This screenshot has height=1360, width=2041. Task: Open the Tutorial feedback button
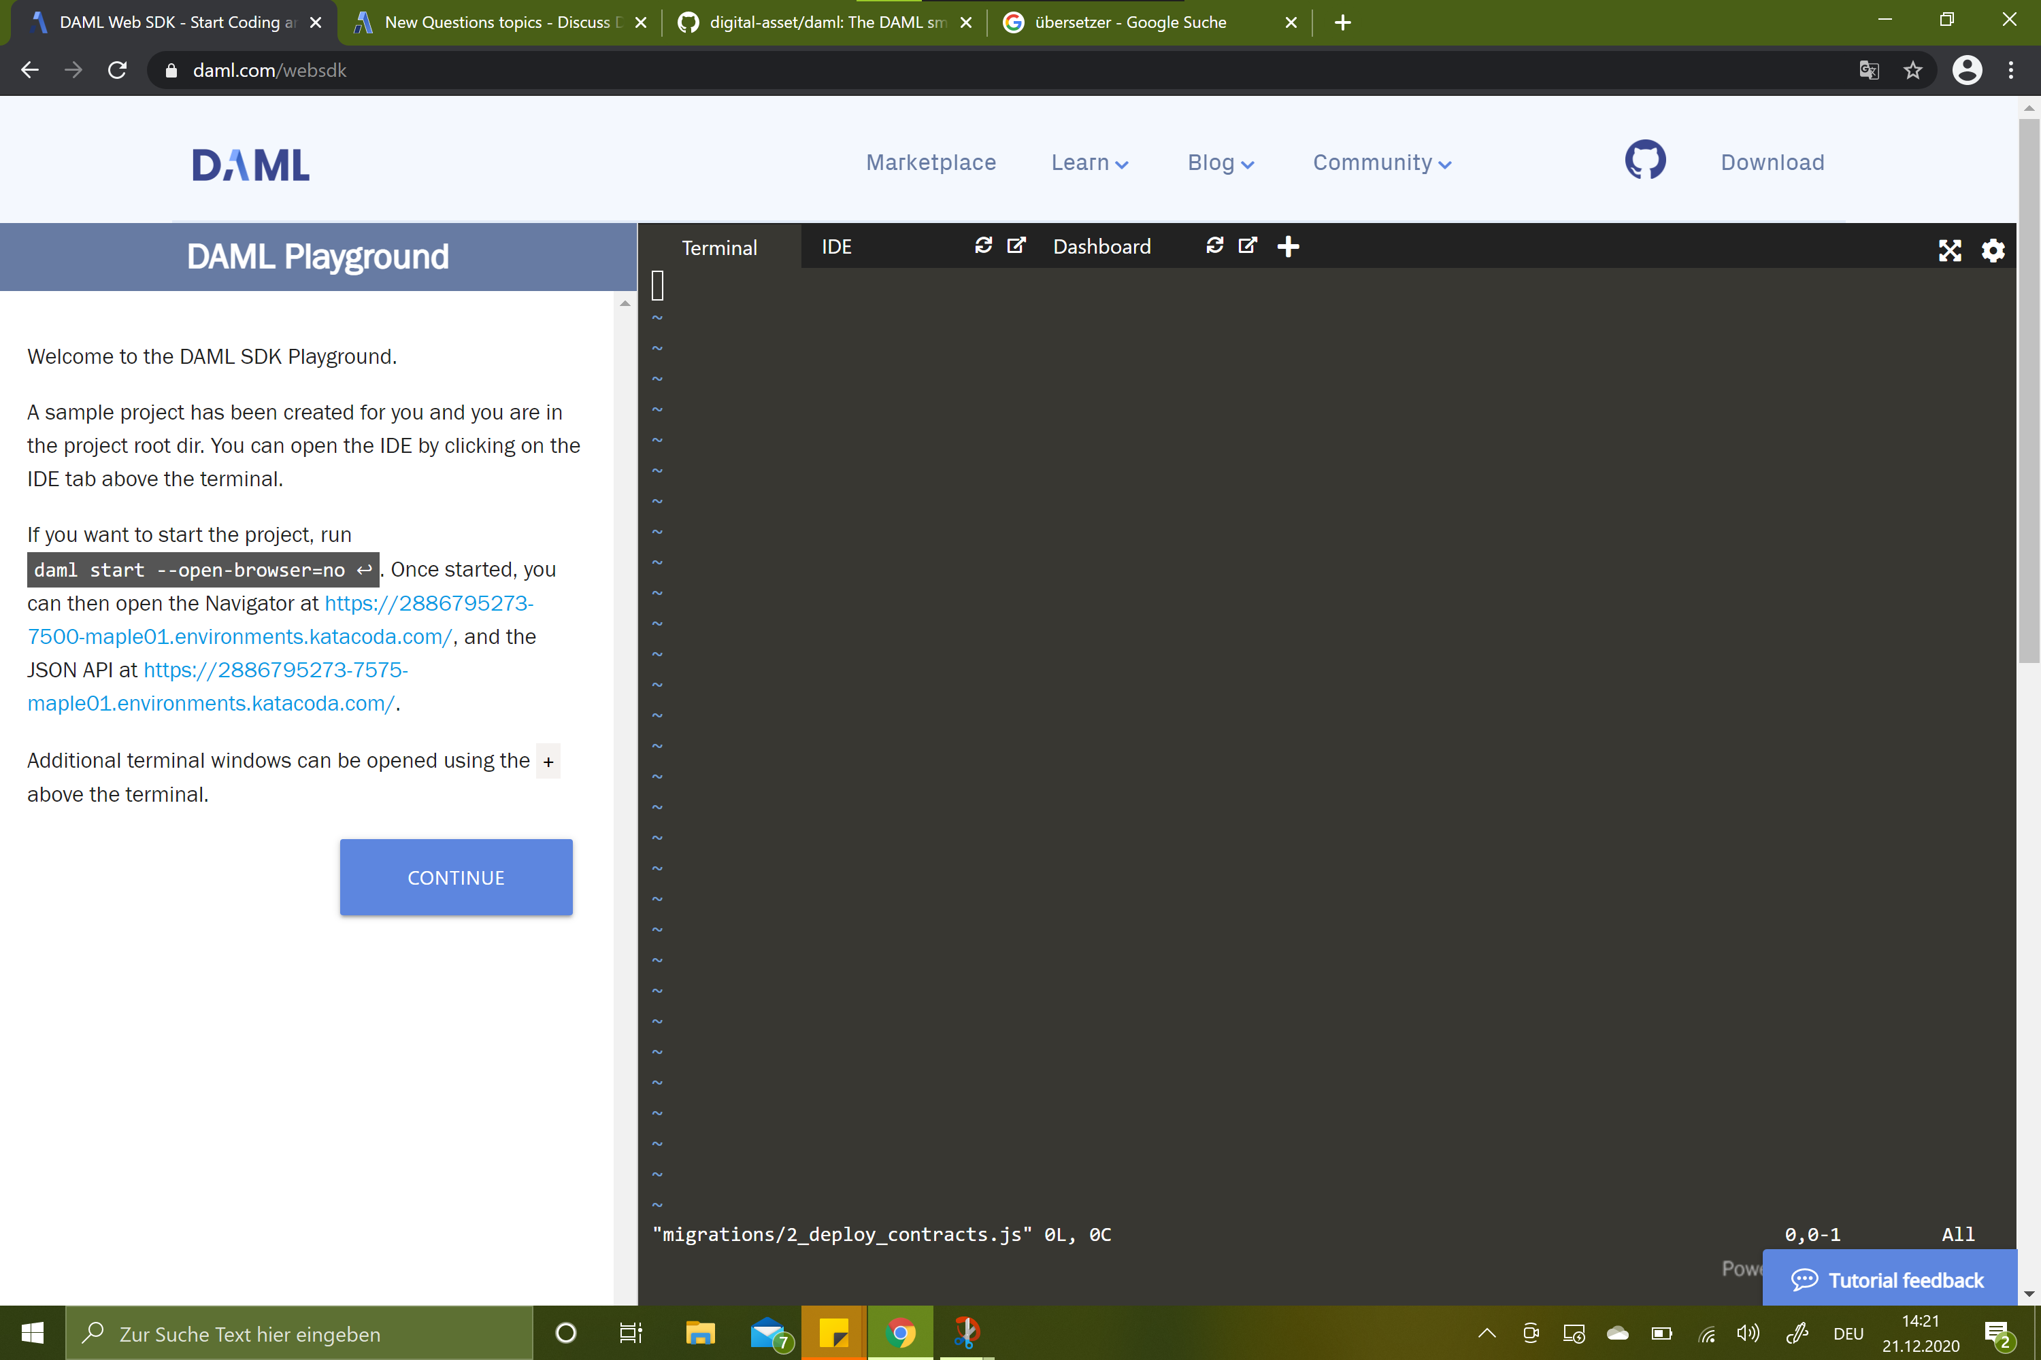(x=1889, y=1279)
